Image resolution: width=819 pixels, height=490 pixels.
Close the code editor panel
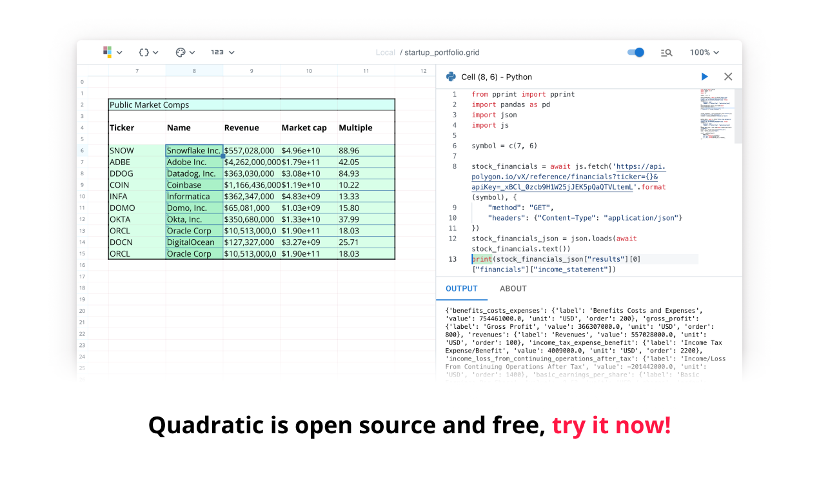[728, 77]
